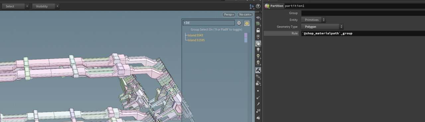Click the Rule parameter label
Image resolution: width=425 pixels, height=122 pixels.
pyautogui.click(x=295, y=33)
